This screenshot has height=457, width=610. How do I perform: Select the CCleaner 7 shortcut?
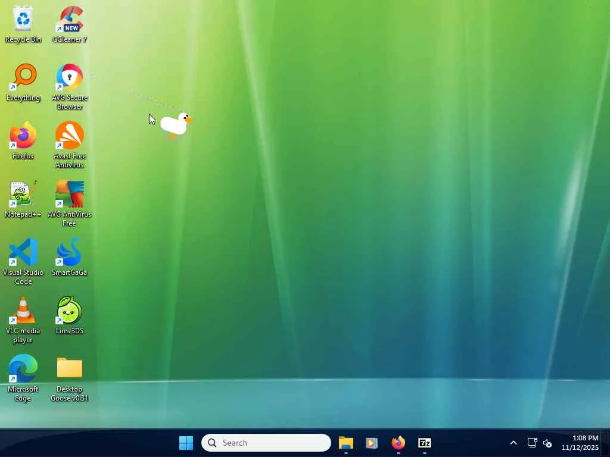(x=70, y=24)
